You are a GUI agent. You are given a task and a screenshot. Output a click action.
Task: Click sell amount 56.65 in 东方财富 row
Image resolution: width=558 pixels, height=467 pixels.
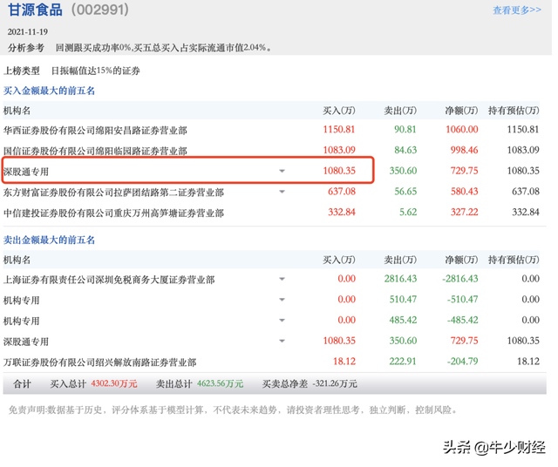pyautogui.click(x=405, y=192)
